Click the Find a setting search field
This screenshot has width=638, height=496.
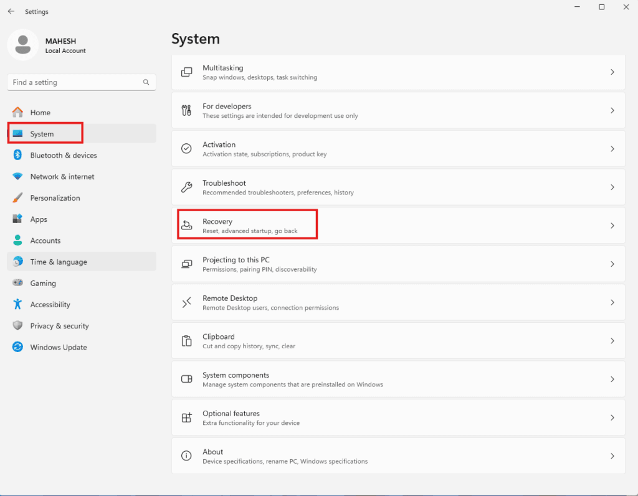75,82
